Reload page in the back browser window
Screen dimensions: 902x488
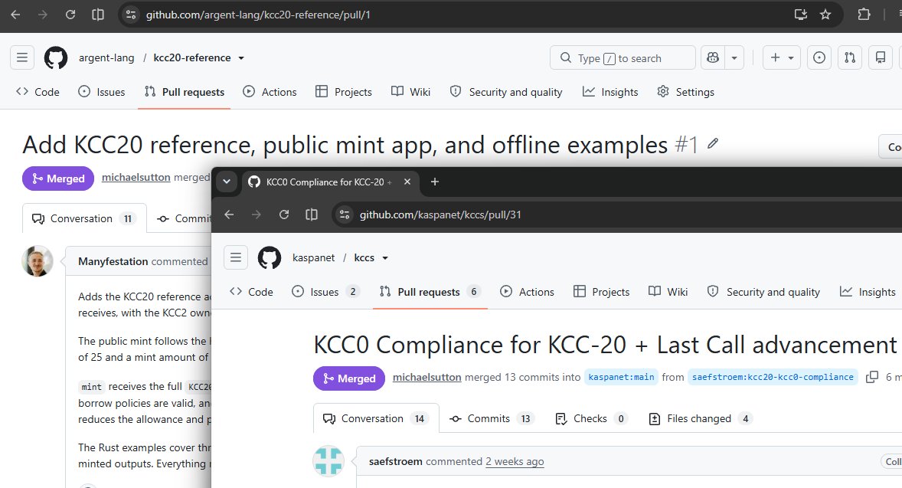(70, 15)
